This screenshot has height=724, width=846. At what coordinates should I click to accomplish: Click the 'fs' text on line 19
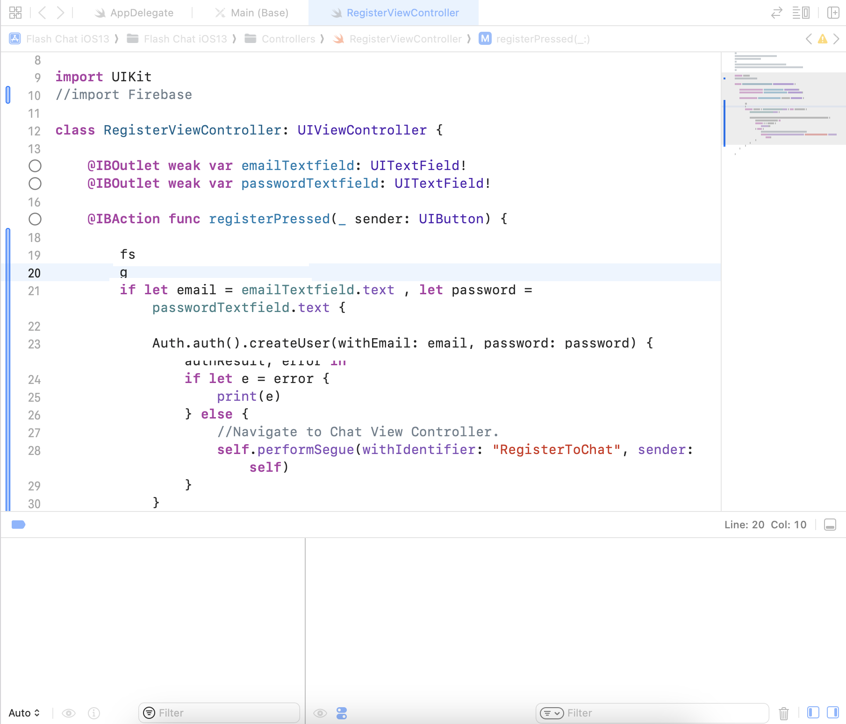pos(128,254)
